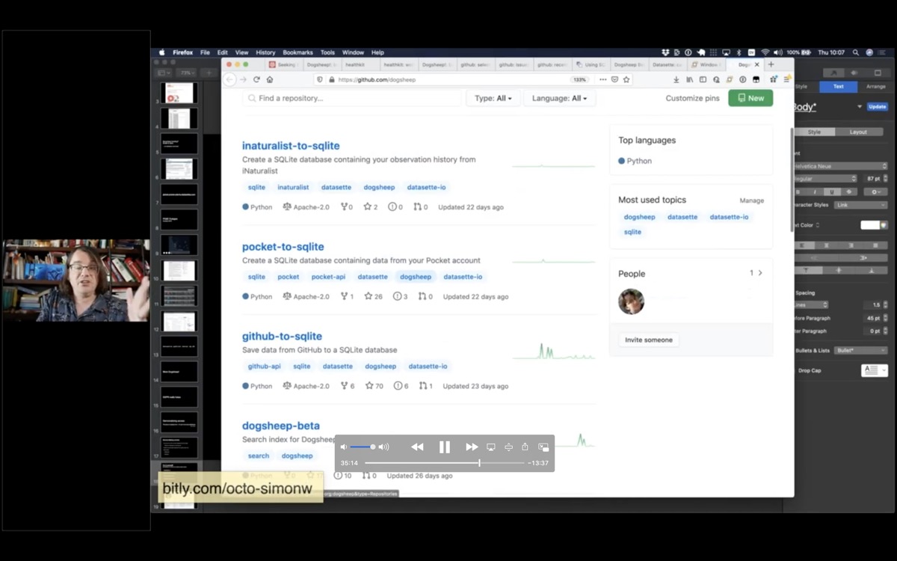Screen dimensions: 897x561
Task: Click the share icon in video controls
Action: (525, 447)
